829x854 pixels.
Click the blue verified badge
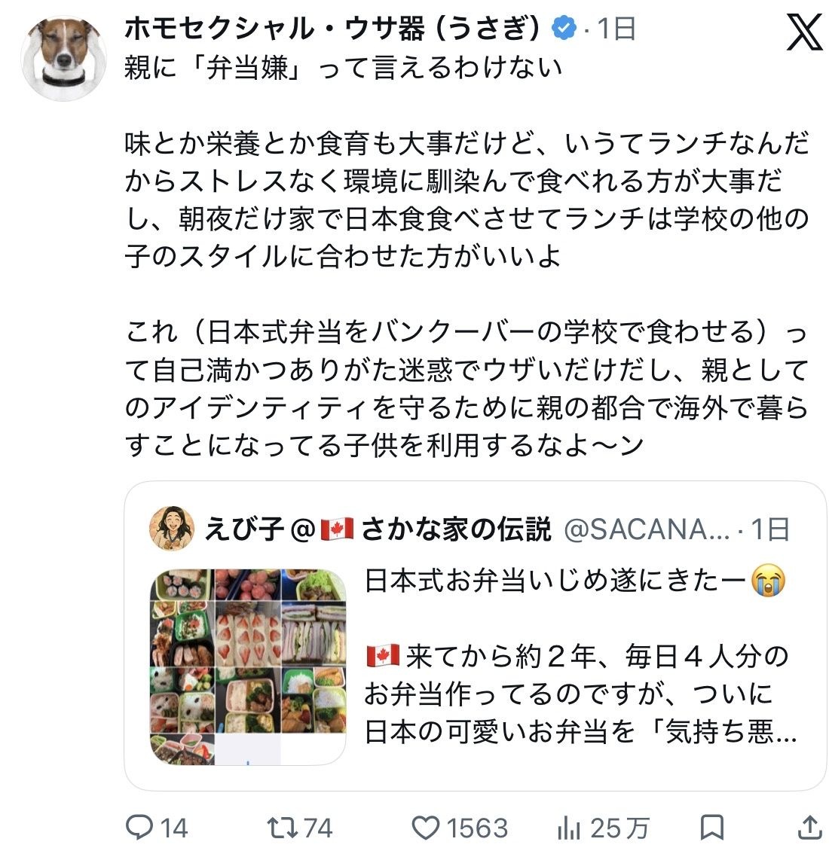[x=564, y=29]
